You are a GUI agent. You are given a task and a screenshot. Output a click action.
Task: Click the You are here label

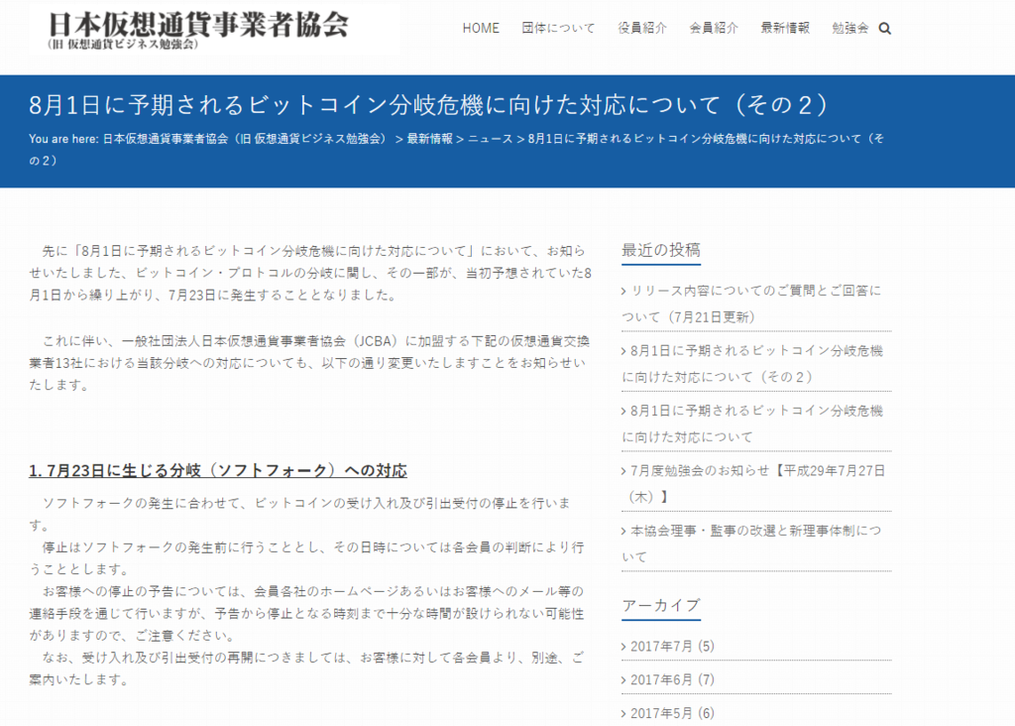tap(63, 139)
